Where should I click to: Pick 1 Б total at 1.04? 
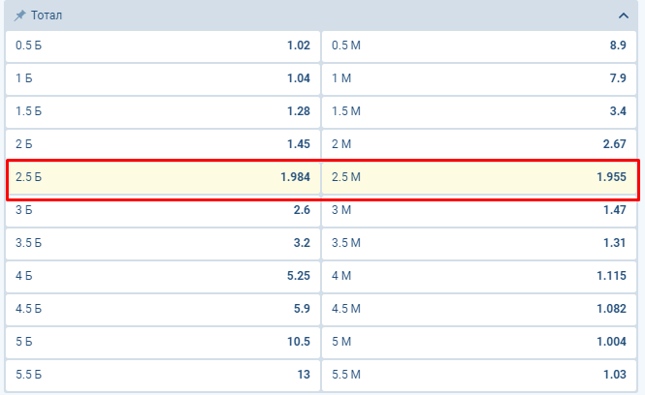point(162,78)
